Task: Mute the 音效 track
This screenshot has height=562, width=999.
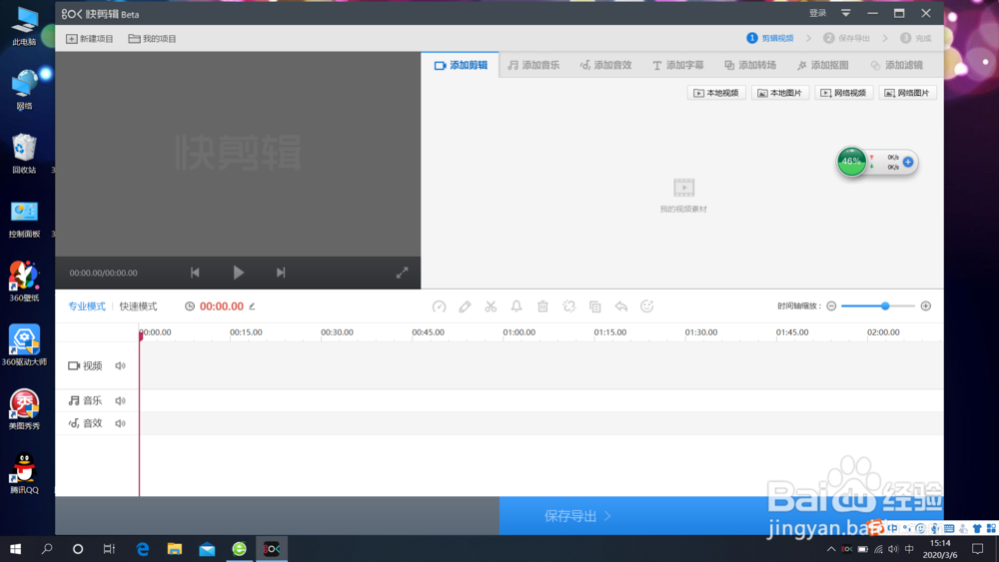Action: [x=121, y=423]
